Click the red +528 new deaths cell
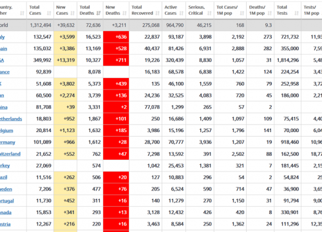 tap(116, 48)
